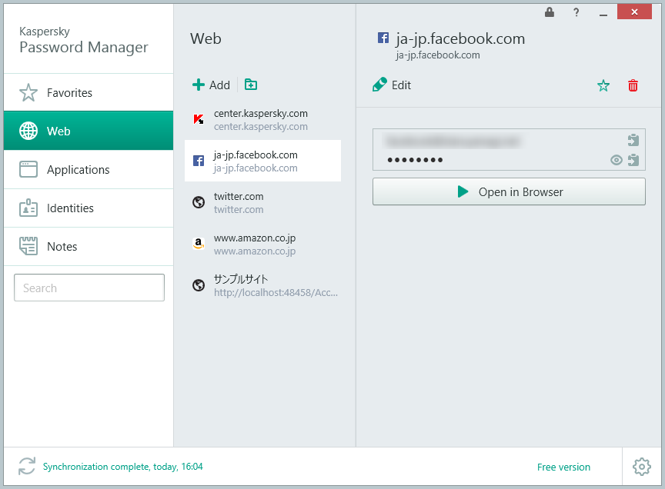Click the Facebook icon beside ja-jp.facebook.com header
Screen dimensions: 665x489
click(x=383, y=38)
